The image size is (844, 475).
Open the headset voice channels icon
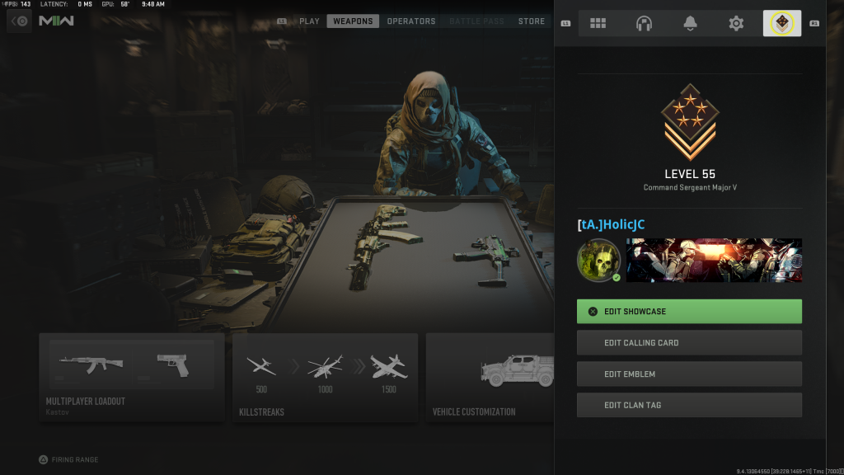[x=644, y=24]
